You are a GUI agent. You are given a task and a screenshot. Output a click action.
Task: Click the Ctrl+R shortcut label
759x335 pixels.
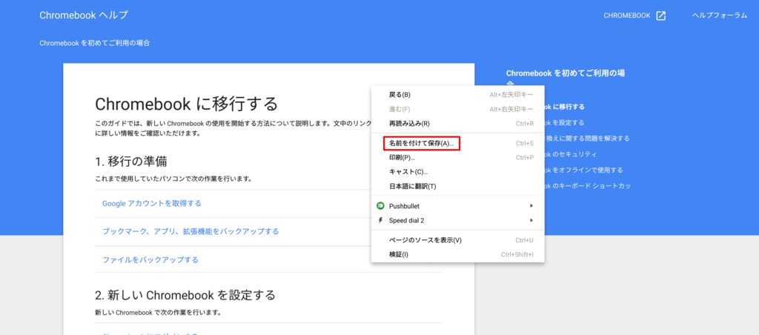tap(525, 124)
